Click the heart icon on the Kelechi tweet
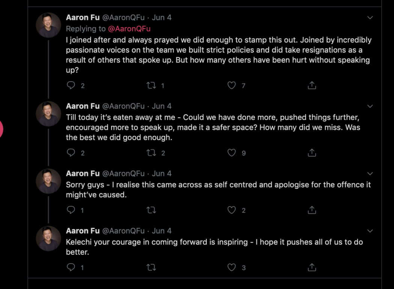Image resolution: width=394 pixels, height=289 pixels. point(232,267)
